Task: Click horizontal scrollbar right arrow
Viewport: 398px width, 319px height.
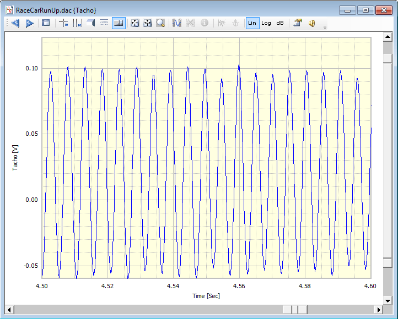Action: 378,310
